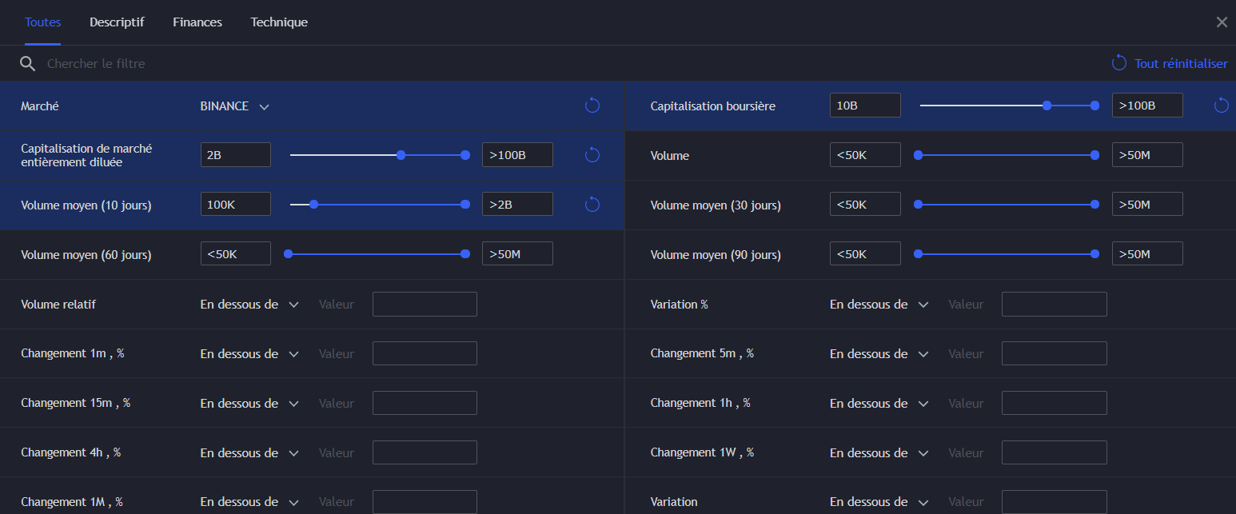Click Volume moyen (10 jours) left slider handle
1236x514 pixels.
pos(314,205)
